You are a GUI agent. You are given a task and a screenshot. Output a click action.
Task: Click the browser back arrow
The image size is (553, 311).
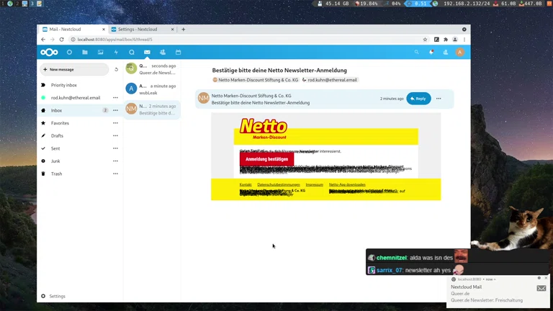(x=43, y=40)
